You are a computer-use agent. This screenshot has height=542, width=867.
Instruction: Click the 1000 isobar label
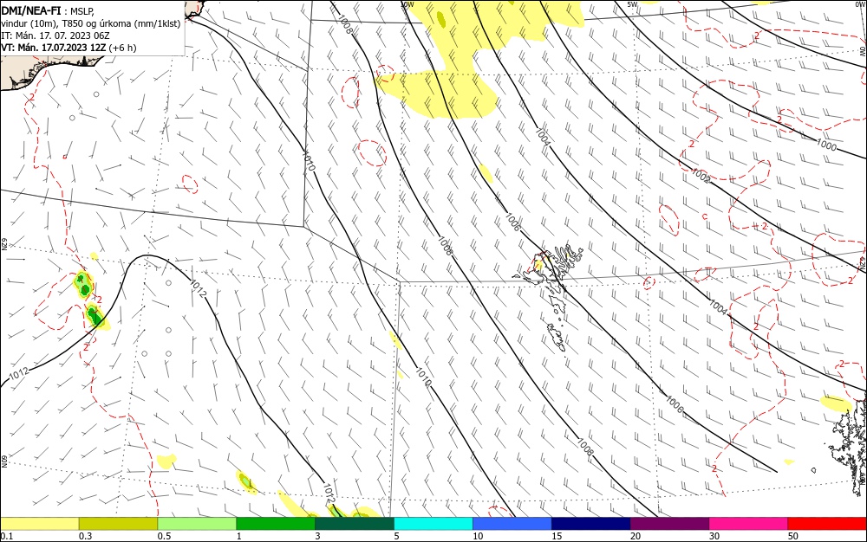(826, 145)
